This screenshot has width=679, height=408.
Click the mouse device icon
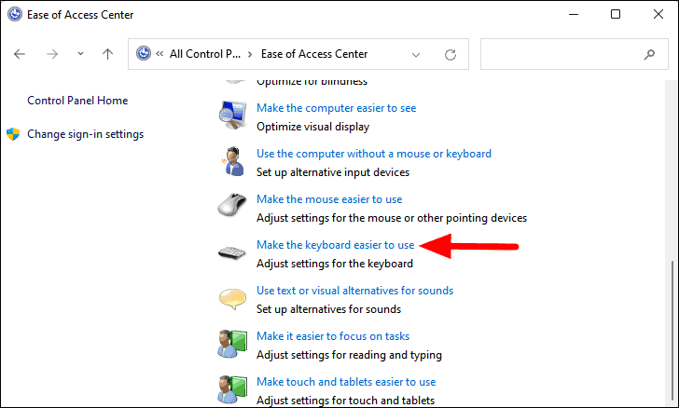(232, 205)
